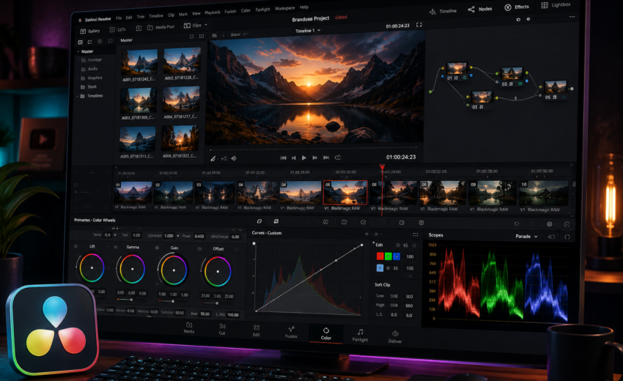The width and height of the screenshot is (623, 381).
Task: Select the Audio folder
Action: [x=89, y=69]
